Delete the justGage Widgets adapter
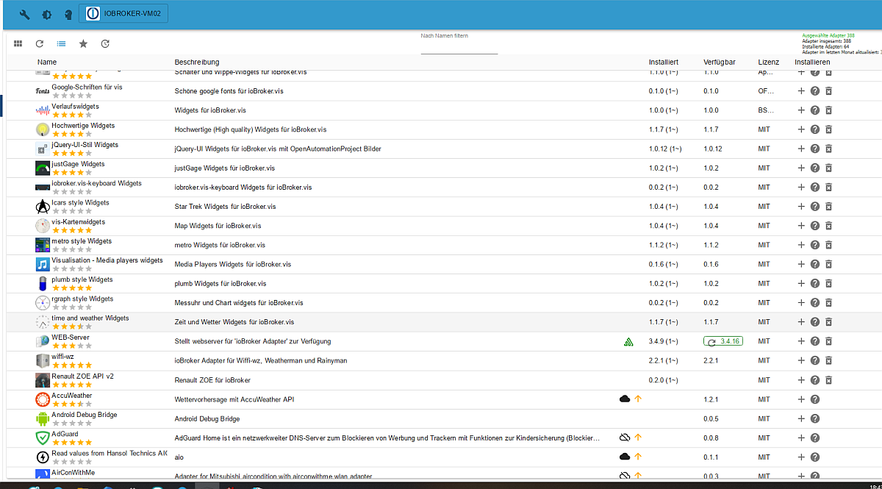The height and width of the screenshot is (489, 882). click(828, 168)
